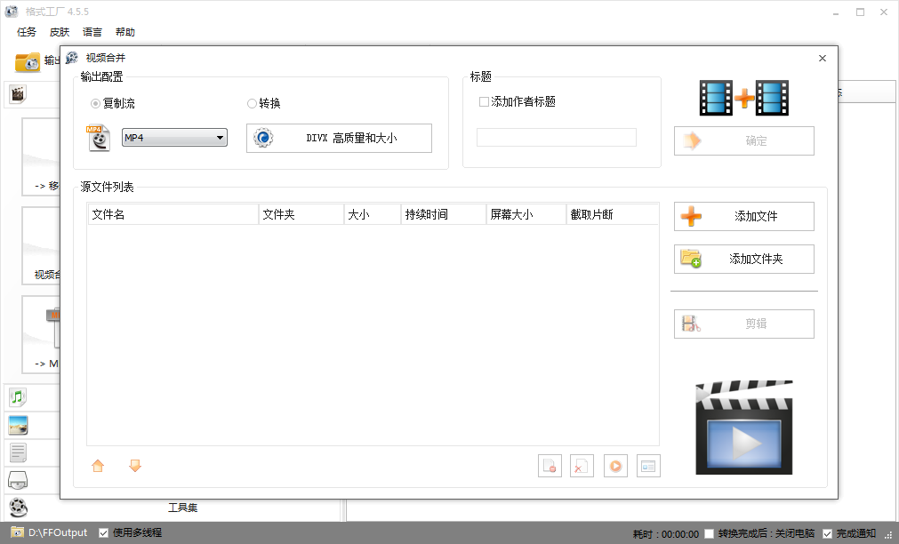The height and width of the screenshot is (544, 899).
Task: Select the picture category icon in sidebar
Action: (x=17, y=425)
